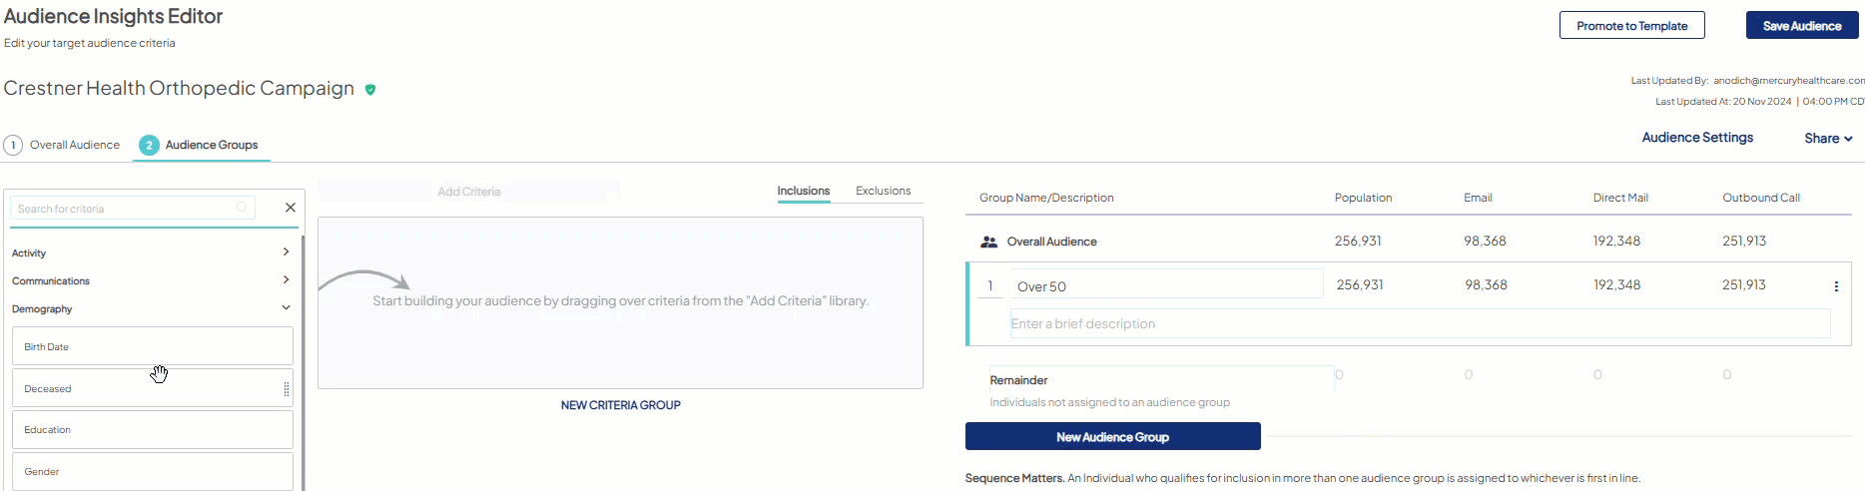1865x491 pixels.
Task: Click the Overall Audience people icon
Action: tap(988, 242)
